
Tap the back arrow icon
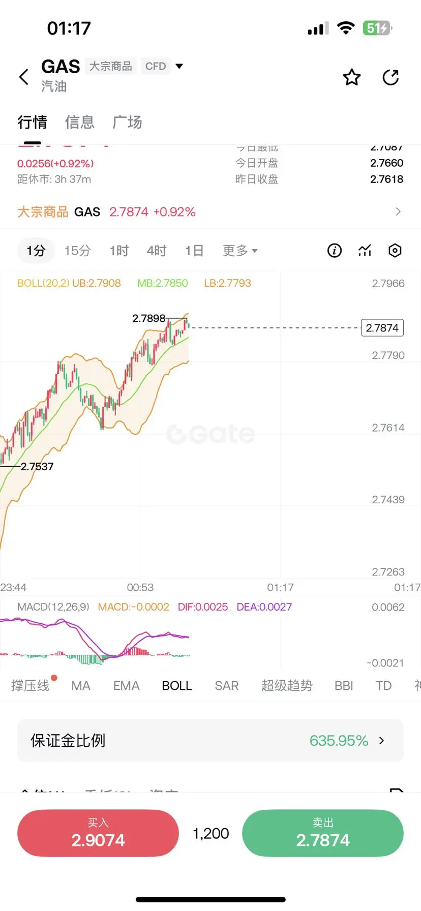click(23, 77)
